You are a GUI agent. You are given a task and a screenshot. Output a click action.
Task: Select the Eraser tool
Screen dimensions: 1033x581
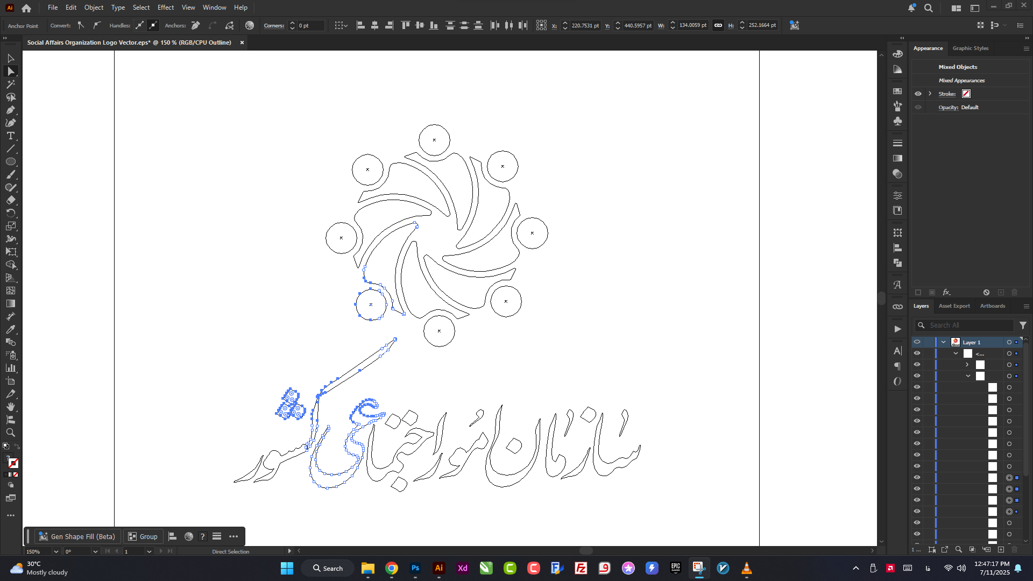[11, 200]
